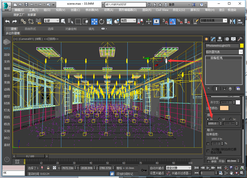The height and width of the screenshot is (178, 247).
Task: Select the lx intensity radio button
Action: 231,119
